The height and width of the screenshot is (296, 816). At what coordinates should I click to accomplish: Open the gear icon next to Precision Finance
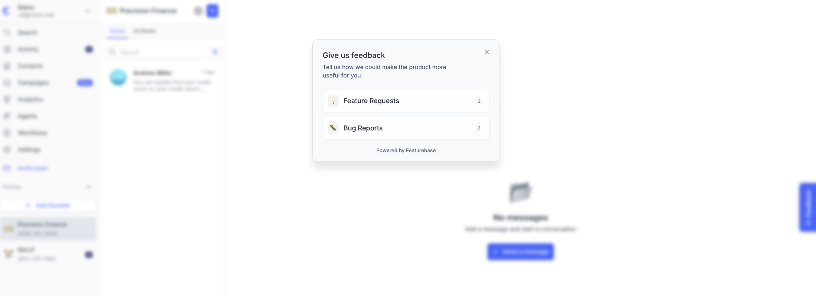[x=198, y=11]
